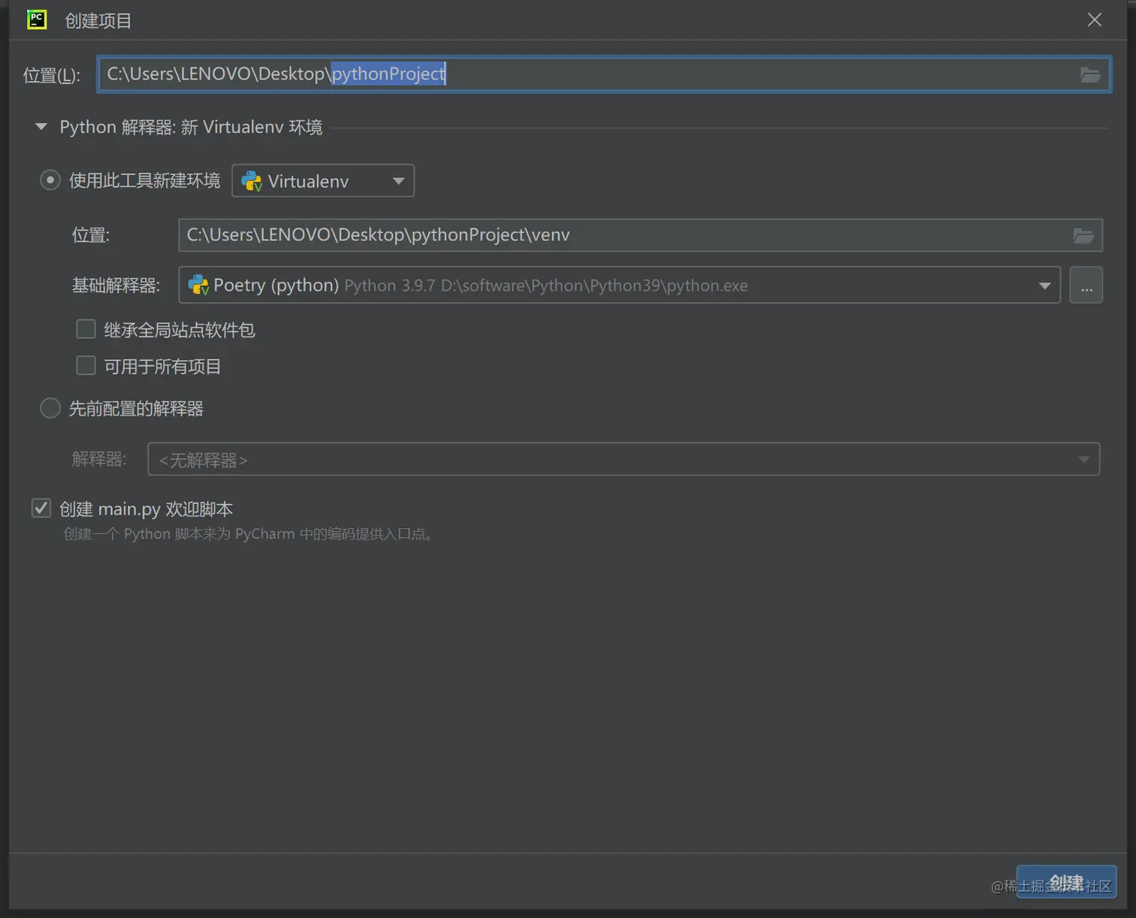Click the 创建 button
Image resolution: width=1136 pixels, height=918 pixels.
point(1066,882)
